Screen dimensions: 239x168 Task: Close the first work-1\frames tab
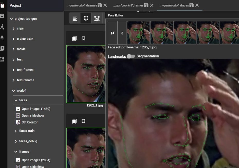[105, 5]
